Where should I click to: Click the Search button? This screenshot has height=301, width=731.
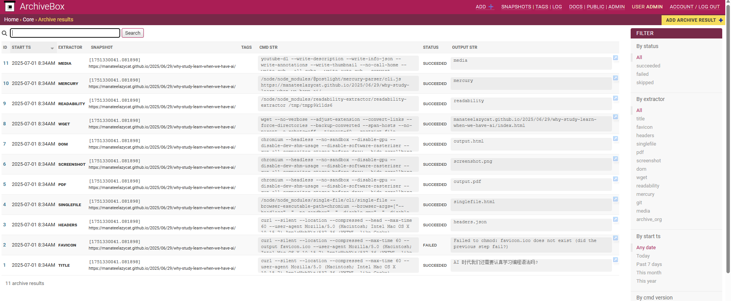pyautogui.click(x=132, y=33)
